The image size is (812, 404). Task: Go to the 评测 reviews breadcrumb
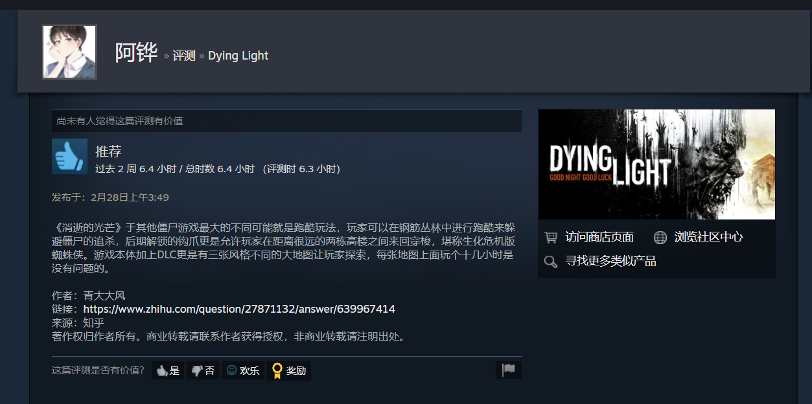(x=184, y=56)
